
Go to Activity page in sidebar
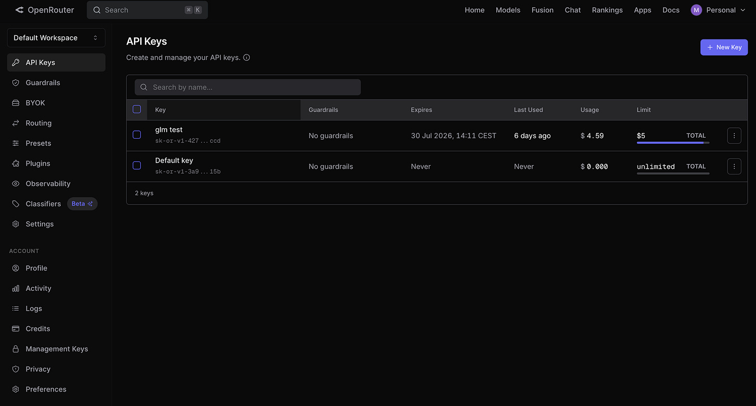tap(56, 288)
